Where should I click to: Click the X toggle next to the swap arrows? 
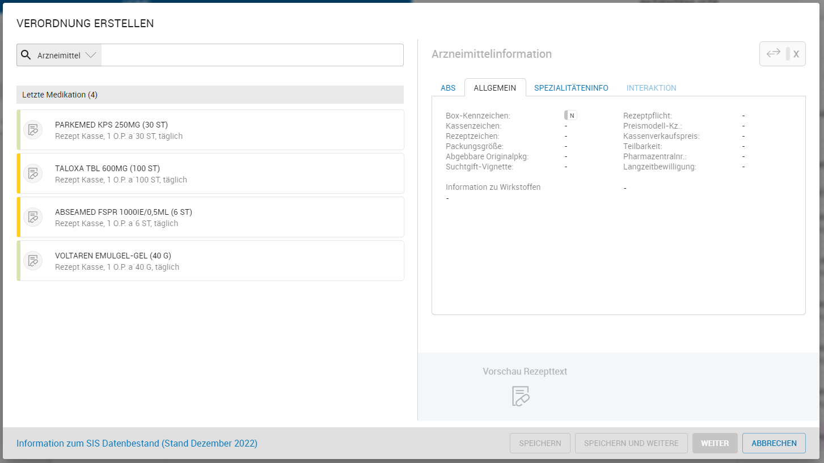[796, 54]
